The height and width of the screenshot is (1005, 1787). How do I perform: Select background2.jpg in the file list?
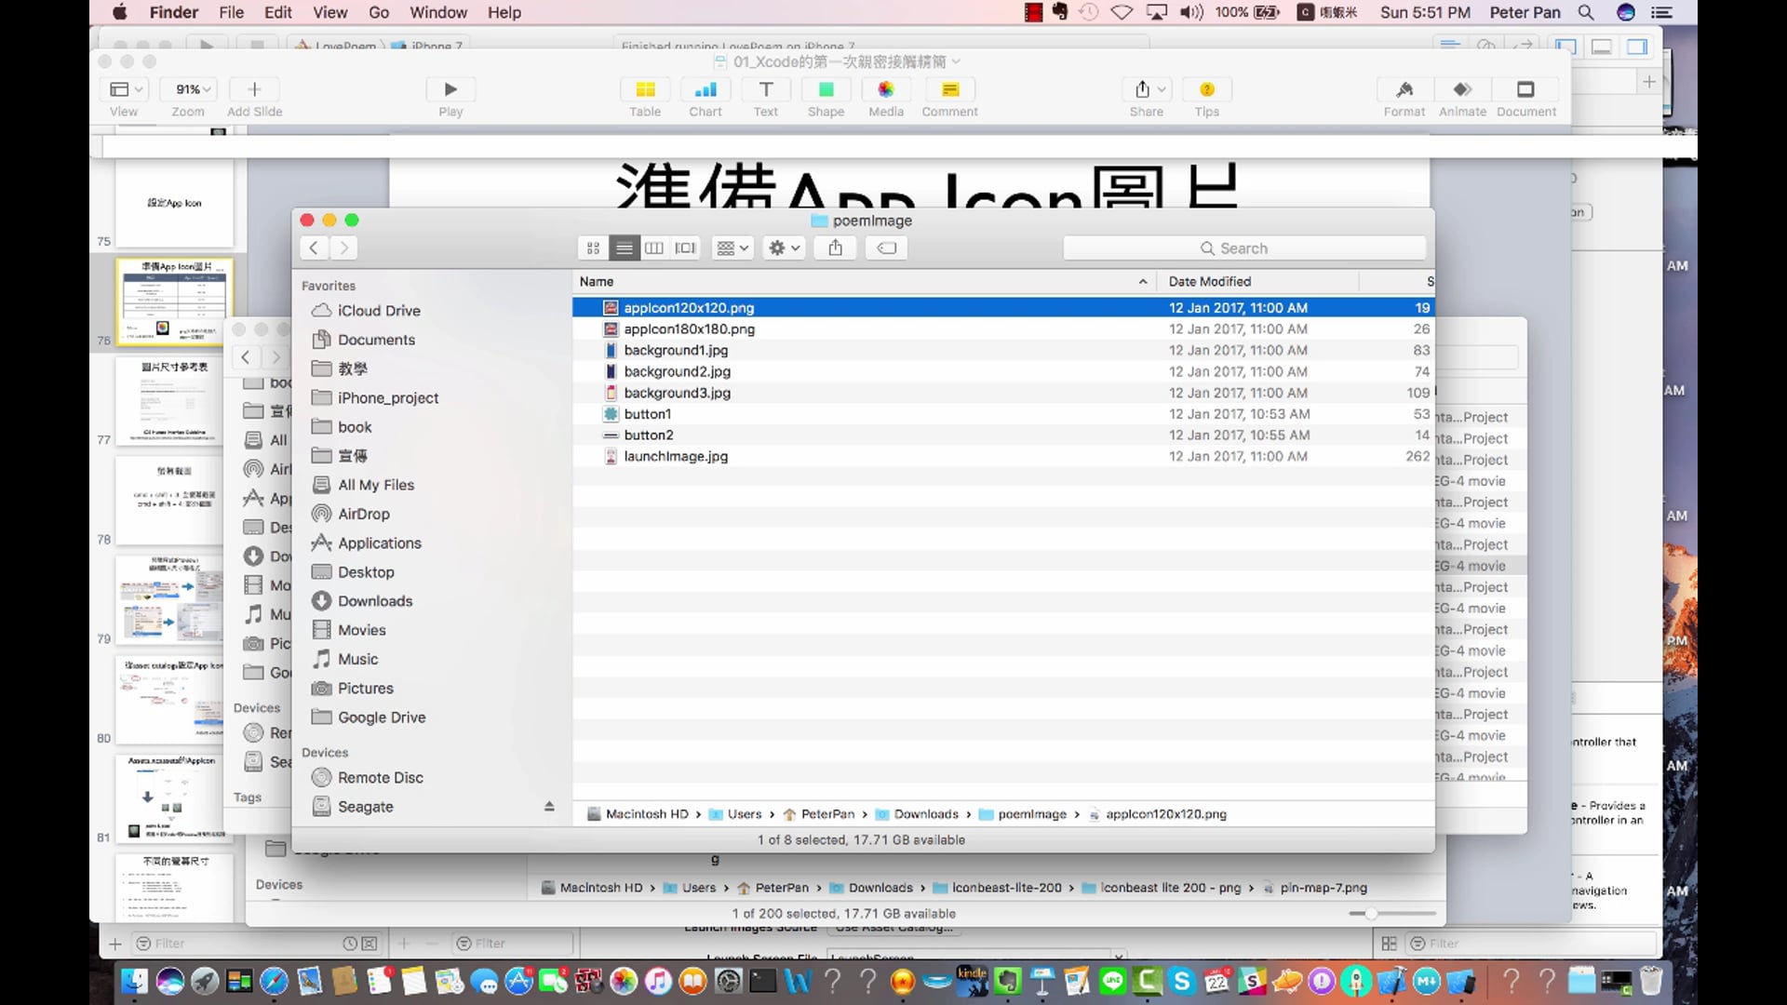click(x=678, y=370)
